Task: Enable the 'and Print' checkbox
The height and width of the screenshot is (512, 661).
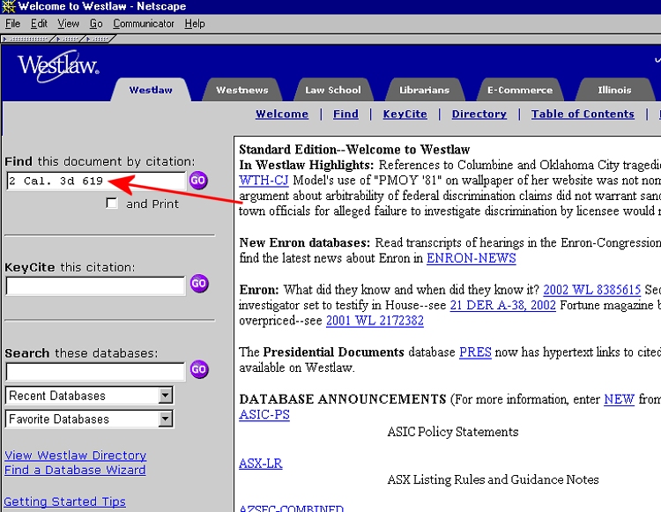Action: click(111, 203)
